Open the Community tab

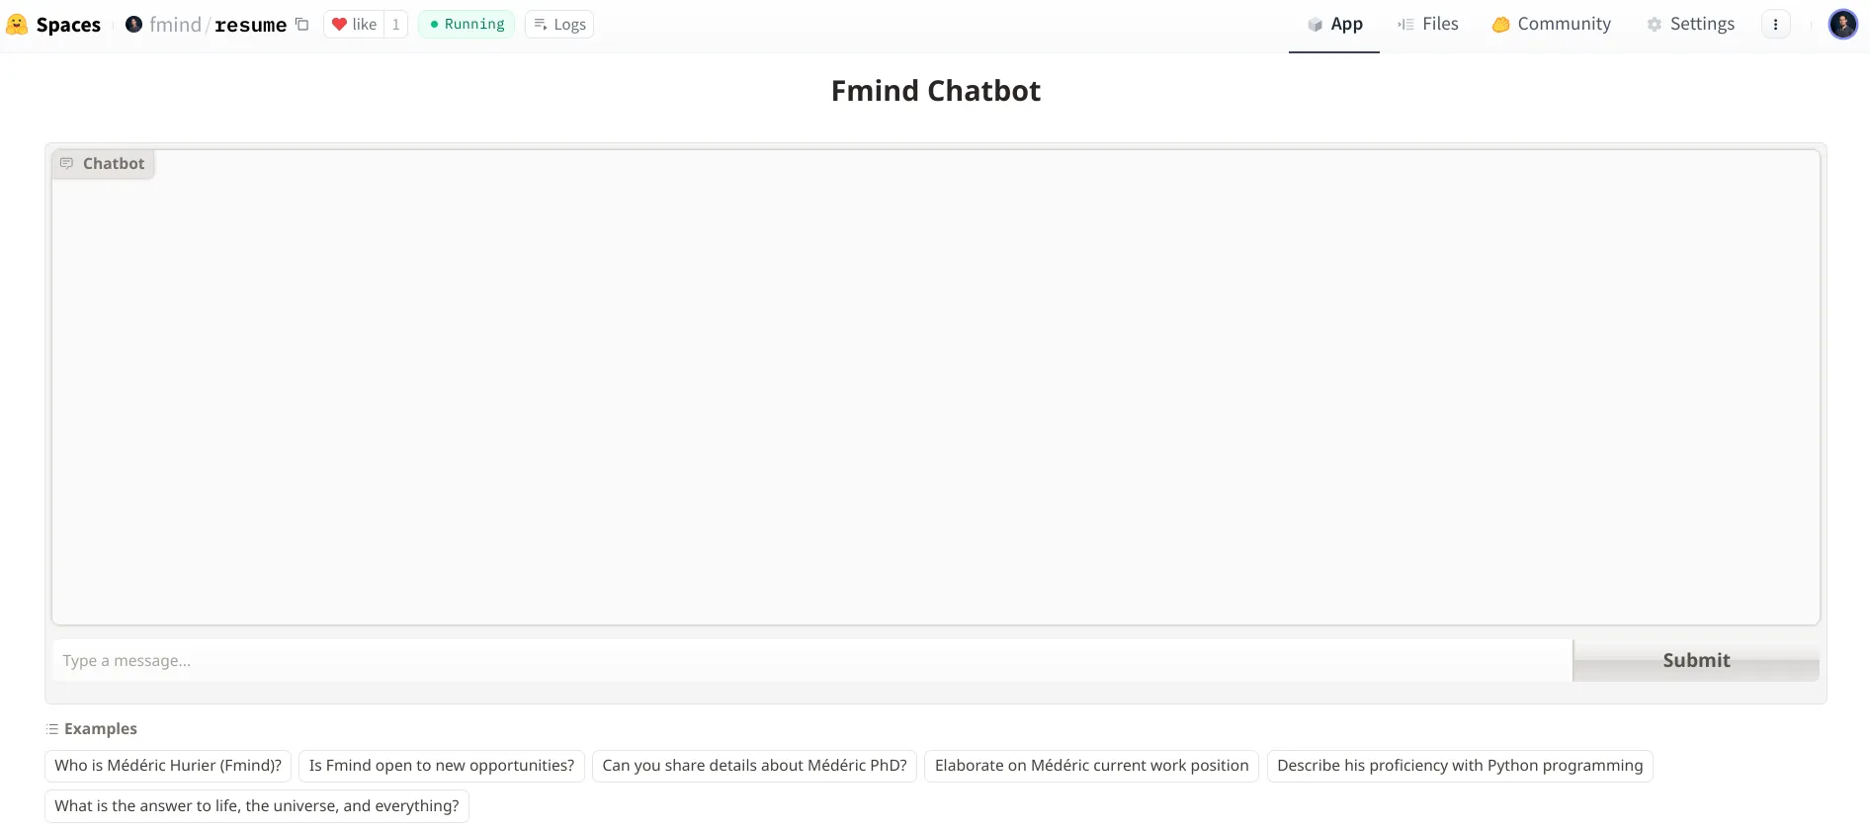click(1552, 25)
